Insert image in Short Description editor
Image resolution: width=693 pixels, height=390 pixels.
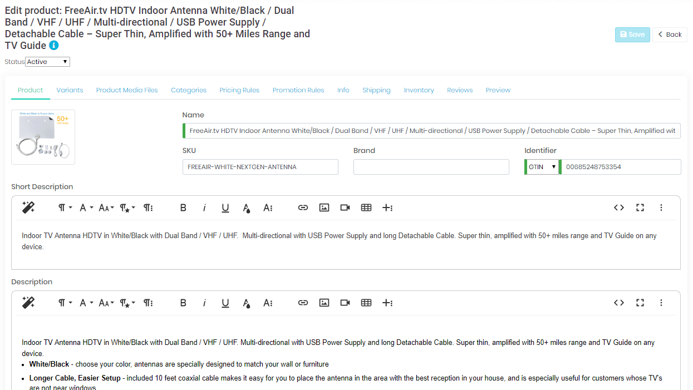pos(324,208)
